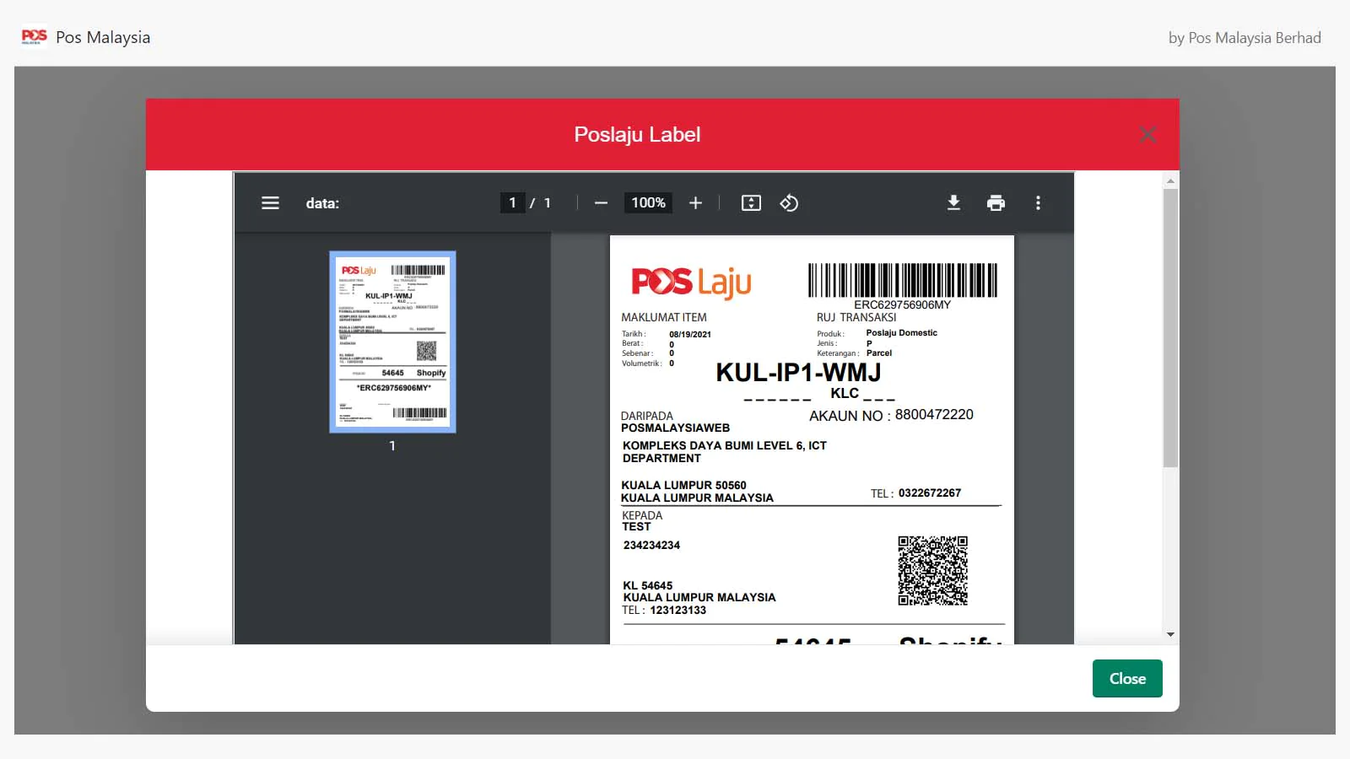Click the routing code KUL-IP1-WMJ
Screen dimensions: 1350x759
click(x=798, y=373)
